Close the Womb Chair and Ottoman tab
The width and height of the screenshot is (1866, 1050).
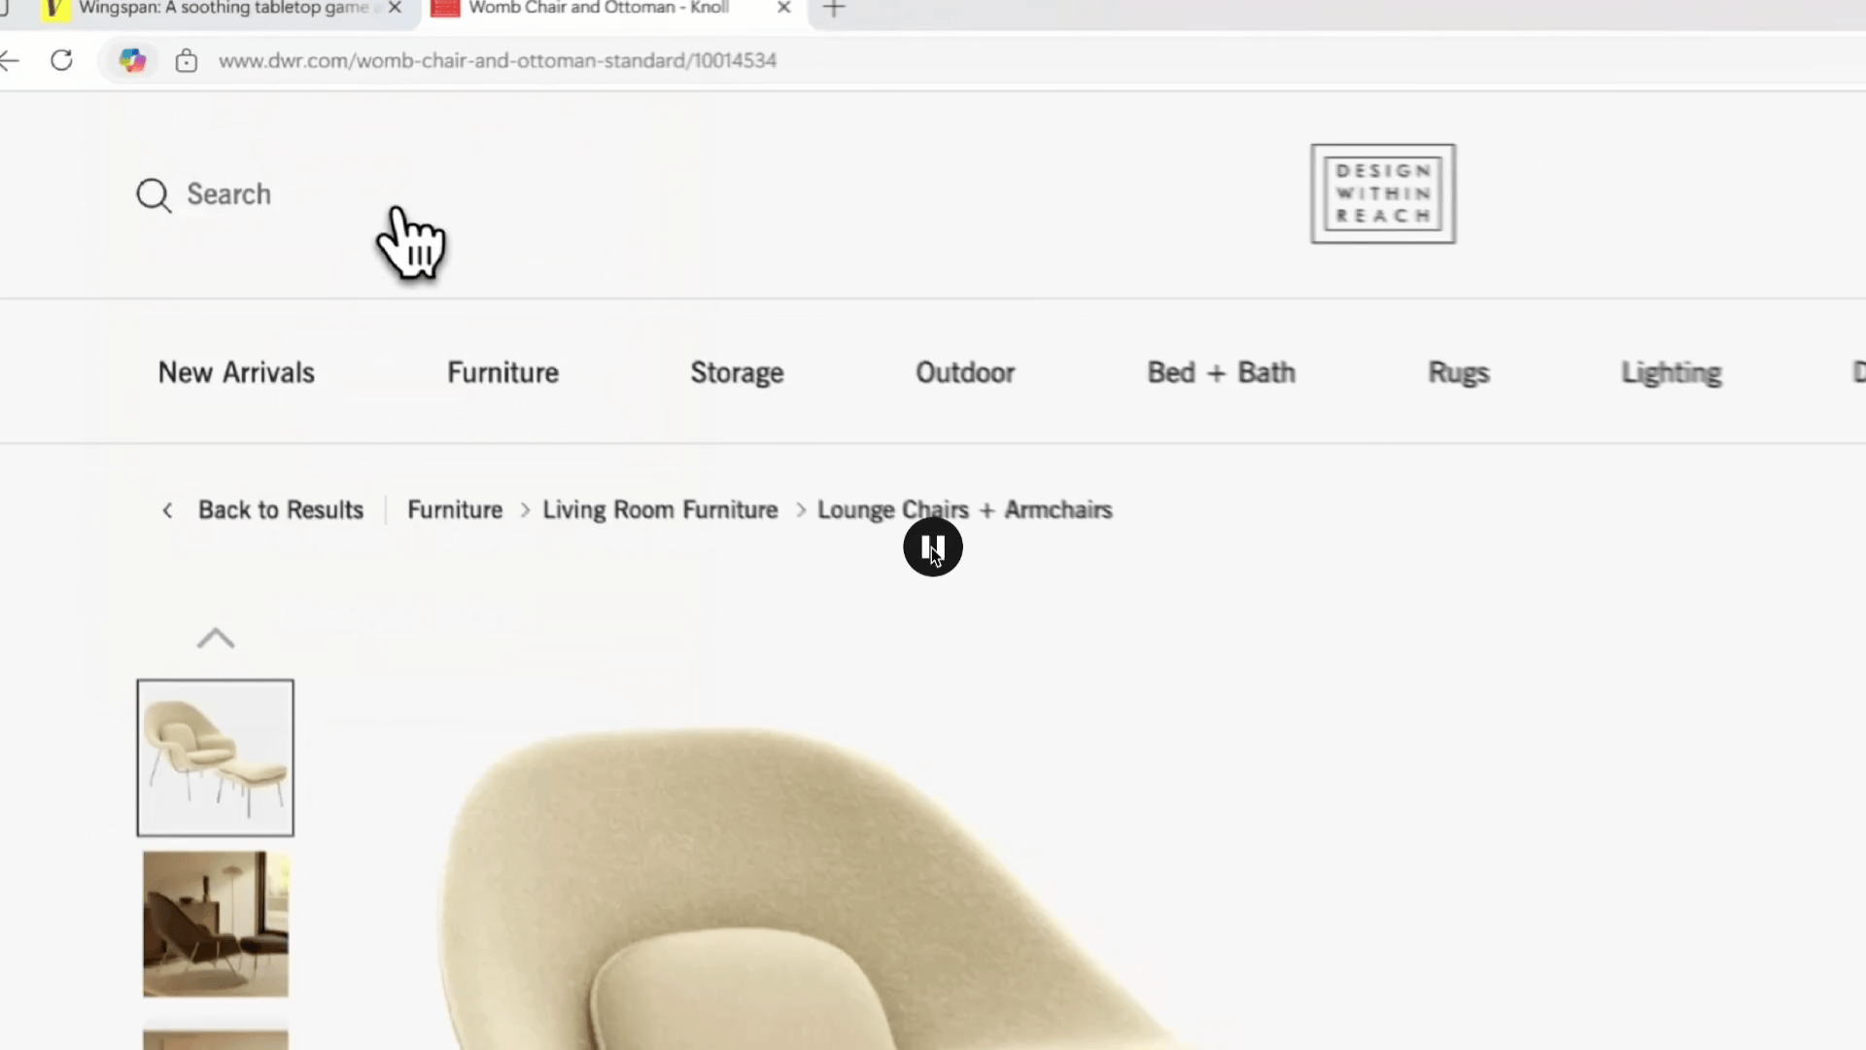[783, 8]
